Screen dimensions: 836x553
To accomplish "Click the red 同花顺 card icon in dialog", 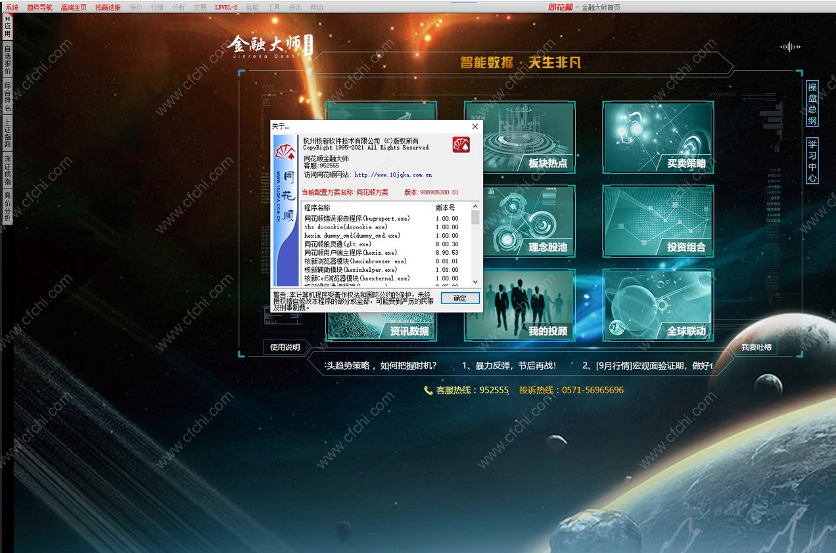I will click(461, 144).
